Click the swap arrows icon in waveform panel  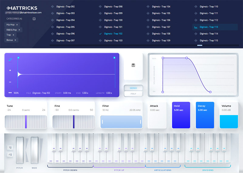point(10,60)
